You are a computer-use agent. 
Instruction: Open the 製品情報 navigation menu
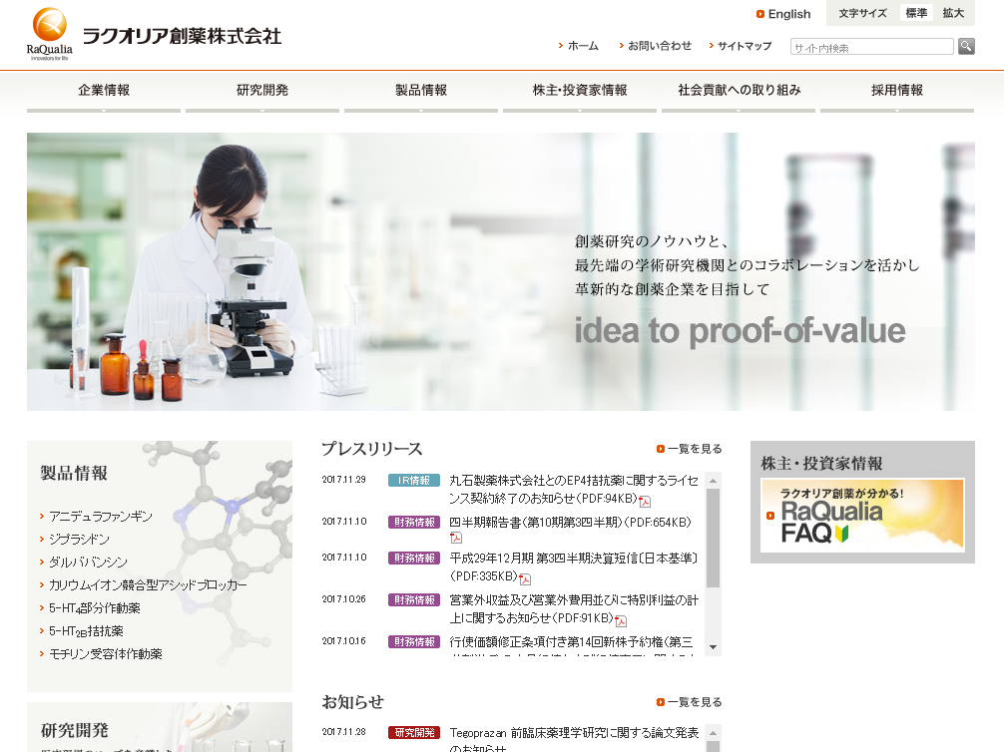pyautogui.click(x=421, y=92)
